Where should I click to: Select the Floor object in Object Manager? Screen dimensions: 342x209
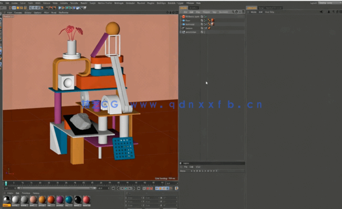click(x=188, y=20)
